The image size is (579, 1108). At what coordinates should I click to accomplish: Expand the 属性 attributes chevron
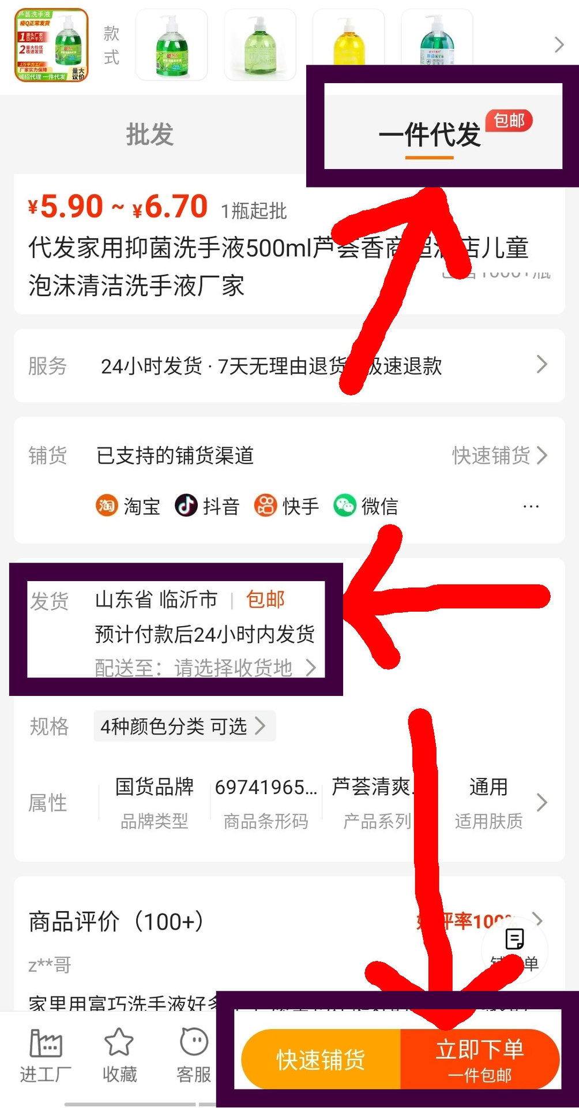pos(542,802)
